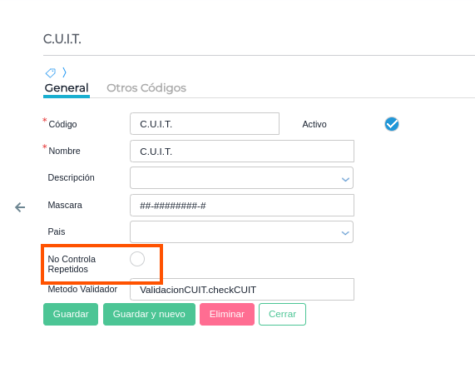The height and width of the screenshot is (368, 475).
Task: Click the pink Eliminar button
Action: [227, 315]
